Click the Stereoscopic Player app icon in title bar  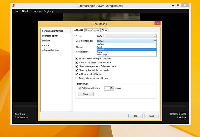coord(14,6)
